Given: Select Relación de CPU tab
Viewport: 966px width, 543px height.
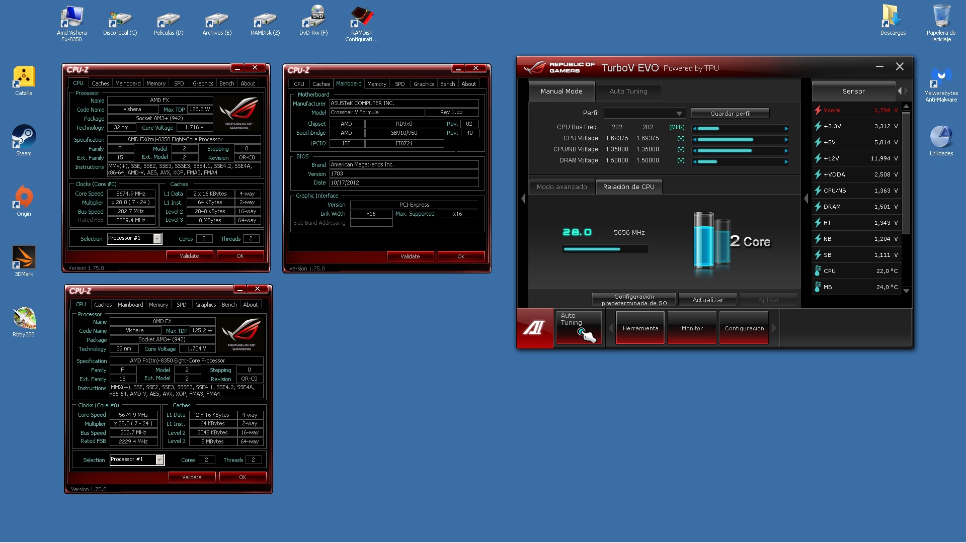Looking at the screenshot, I should click(x=629, y=187).
